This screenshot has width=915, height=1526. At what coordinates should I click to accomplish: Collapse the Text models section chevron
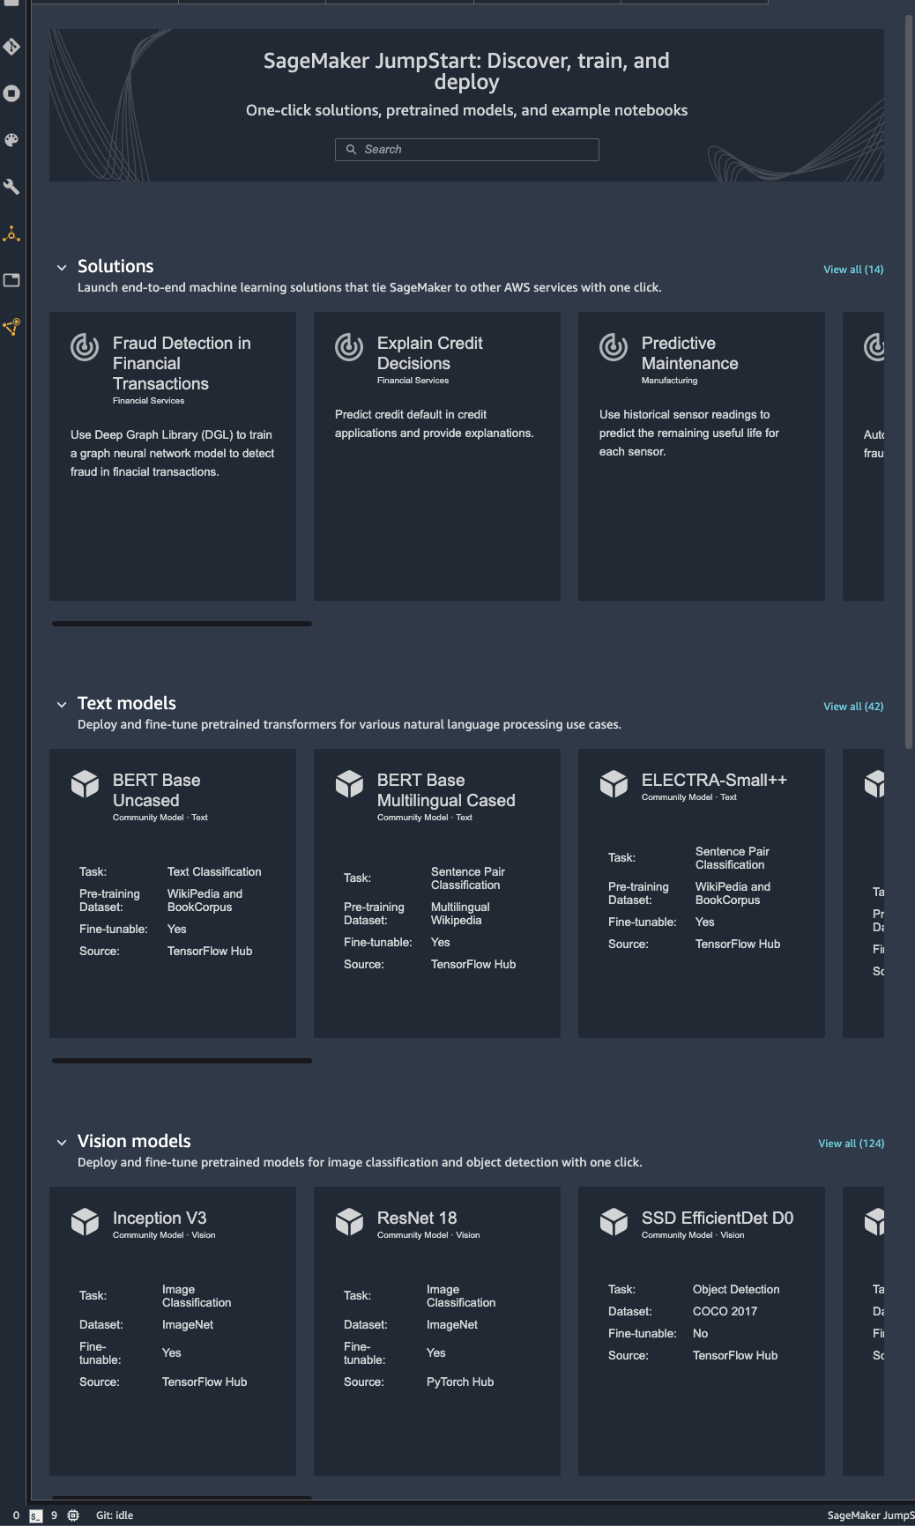pos(62,704)
